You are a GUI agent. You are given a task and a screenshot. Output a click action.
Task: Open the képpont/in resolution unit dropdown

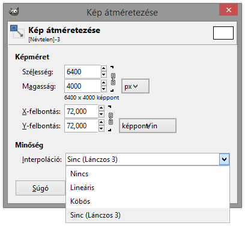click(x=148, y=126)
